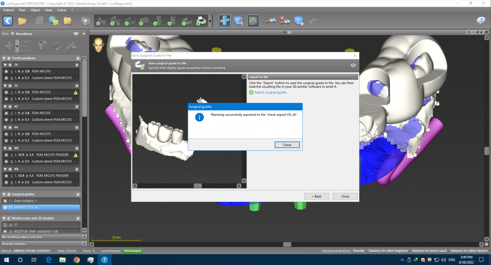The height and width of the screenshot is (265, 491).
Task: Close the export success message box
Action: click(287, 145)
